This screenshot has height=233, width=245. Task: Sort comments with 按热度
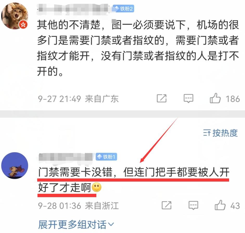(221, 133)
